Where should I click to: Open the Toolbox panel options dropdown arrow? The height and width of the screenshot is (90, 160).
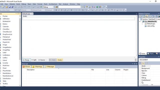pyautogui.click(x=16, y=13)
